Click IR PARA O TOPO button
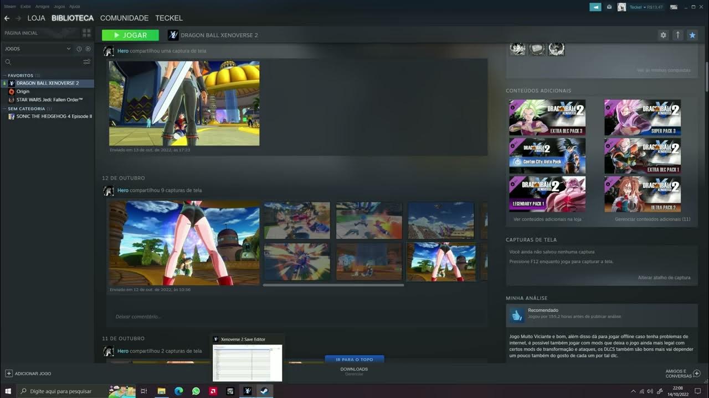 coord(354,359)
